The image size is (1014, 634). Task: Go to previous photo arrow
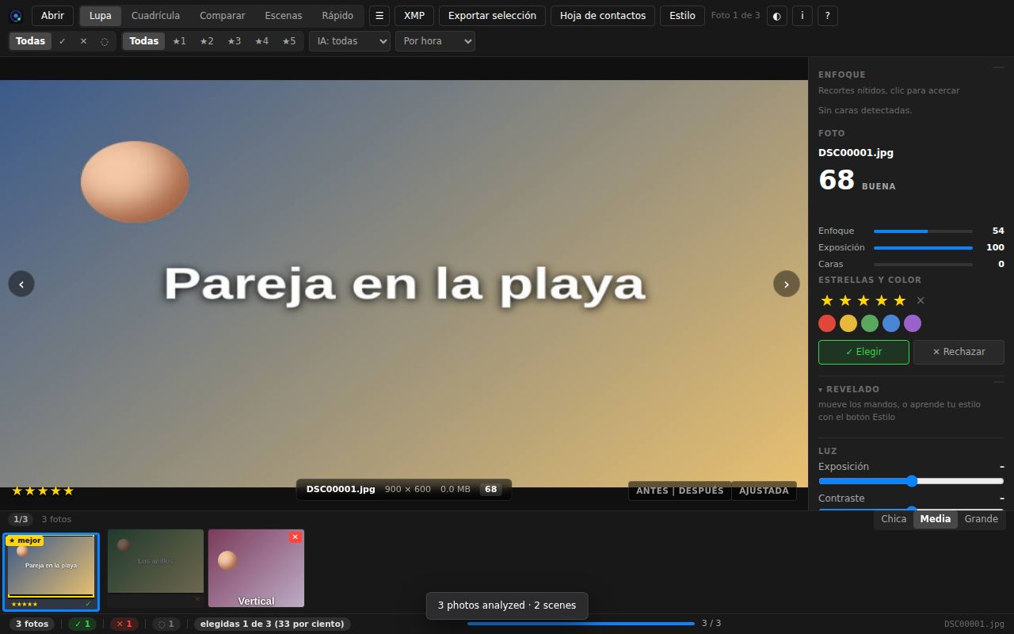21,284
